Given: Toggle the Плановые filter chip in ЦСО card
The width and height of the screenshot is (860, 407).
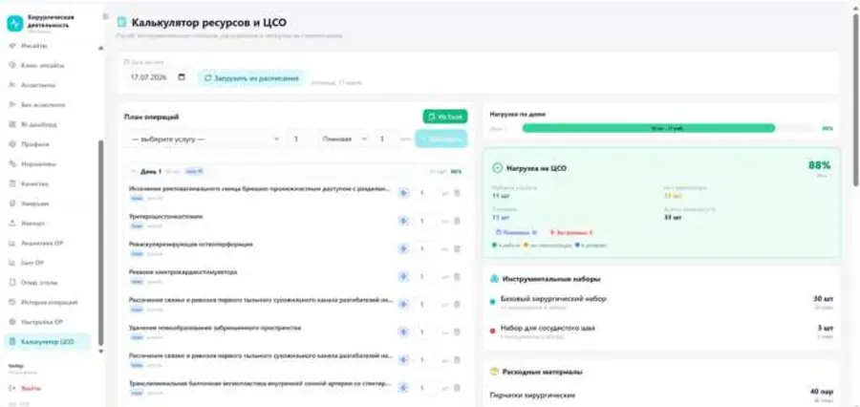Looking at the screenshot, I should [x=516, y=232].
